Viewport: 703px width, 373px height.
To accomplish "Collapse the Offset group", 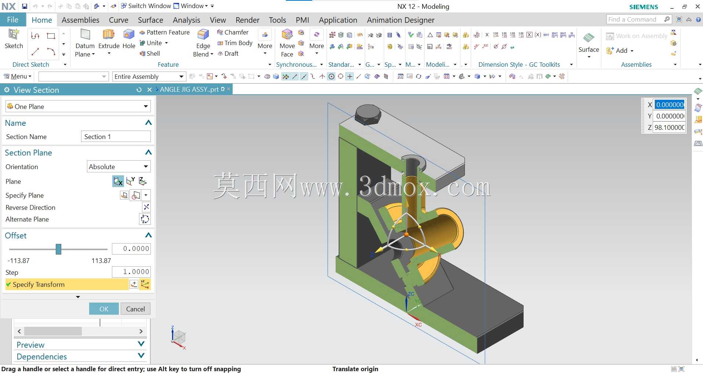I will (x=148, y=235).
